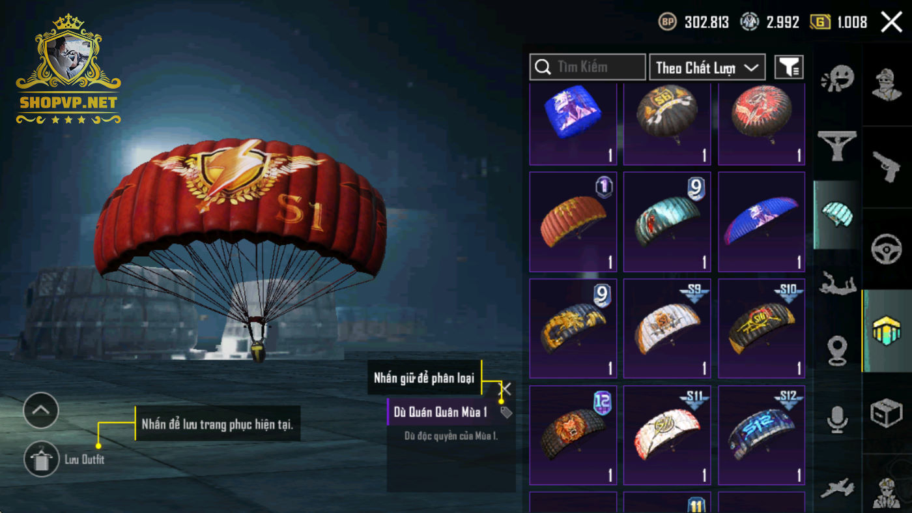Screen dimensions: 912x513
Task: Select the pistol weapon category icon
Action: [x=887, y=168]
